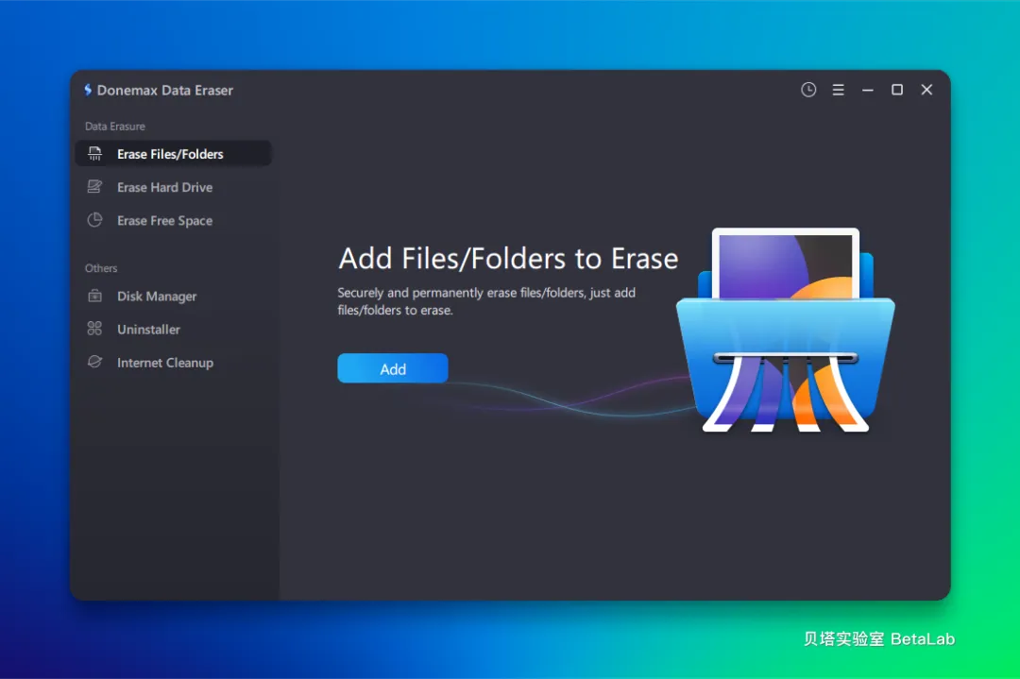1020x679 pixels.
Task: Switch to Erase Hard Drive
Action: pos(173,187)
